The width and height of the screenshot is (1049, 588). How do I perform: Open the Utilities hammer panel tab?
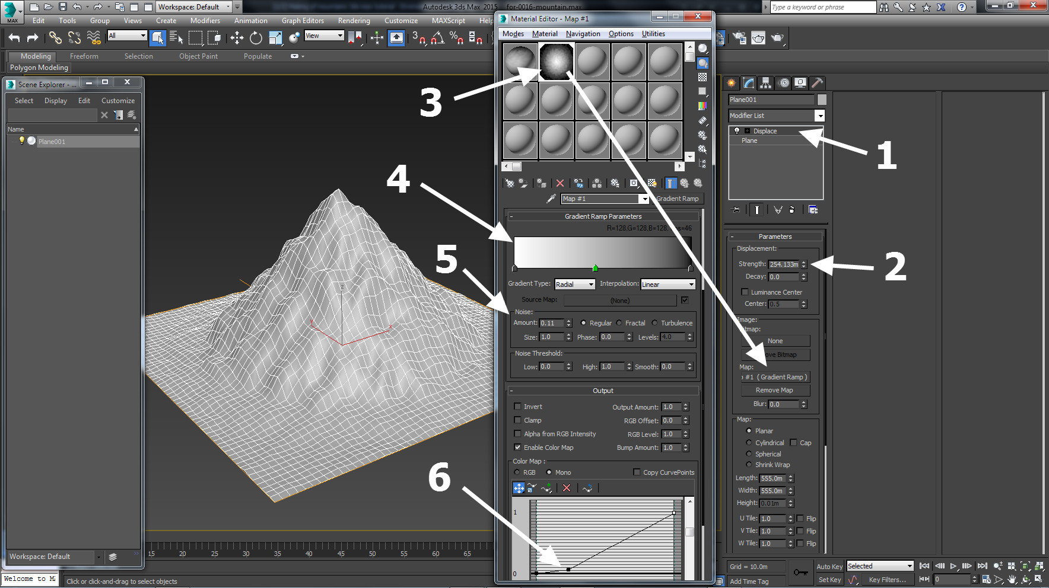click(x=817, y=83)
